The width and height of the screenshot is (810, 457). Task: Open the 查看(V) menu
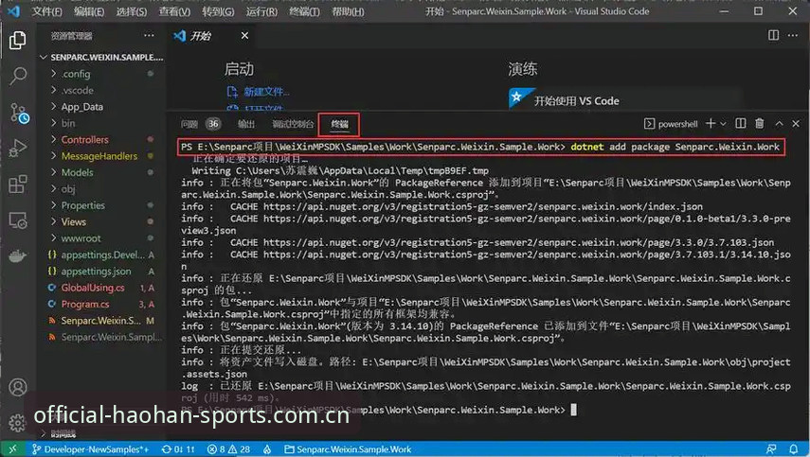point(174,11)
